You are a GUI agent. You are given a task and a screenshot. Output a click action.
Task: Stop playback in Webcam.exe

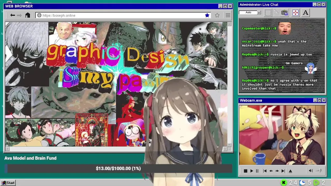click(x=245, y=171)
